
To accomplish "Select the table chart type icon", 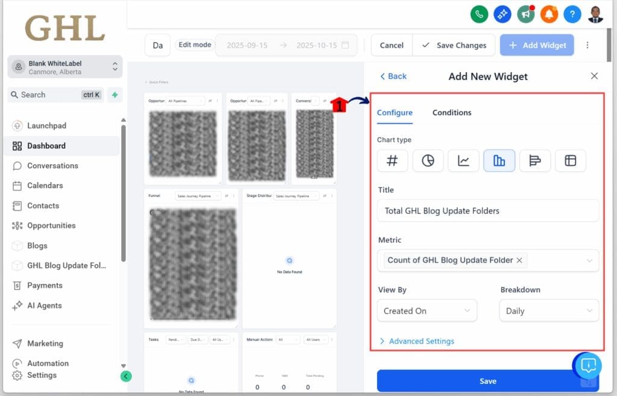I will [x=570, y=161].
